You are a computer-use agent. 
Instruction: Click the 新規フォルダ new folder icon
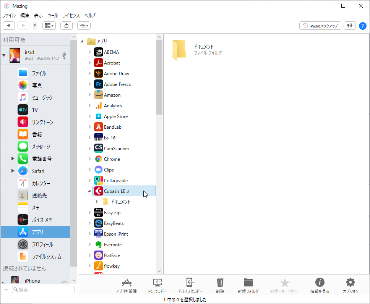tap(248, 282)
